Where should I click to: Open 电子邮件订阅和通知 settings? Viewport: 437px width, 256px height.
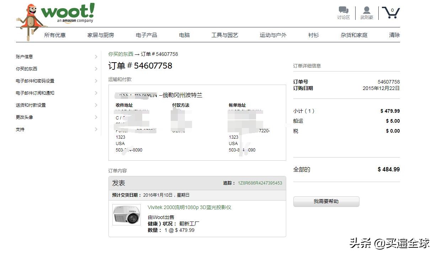[36, 93]
